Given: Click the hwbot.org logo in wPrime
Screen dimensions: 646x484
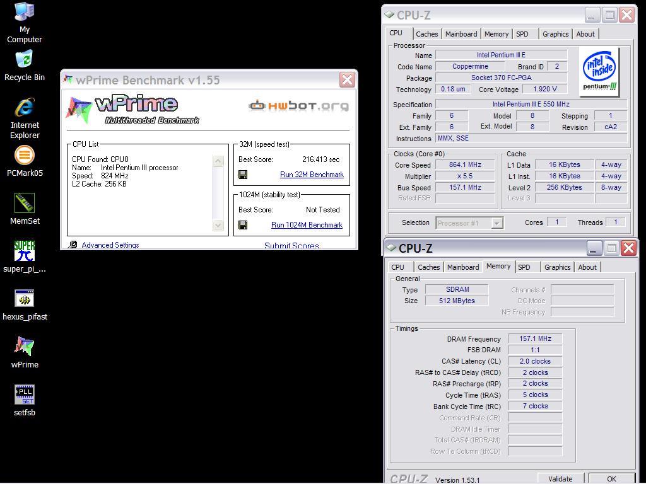Looking at the screenshot, I should pyautogui.click(x=299, y=106).
